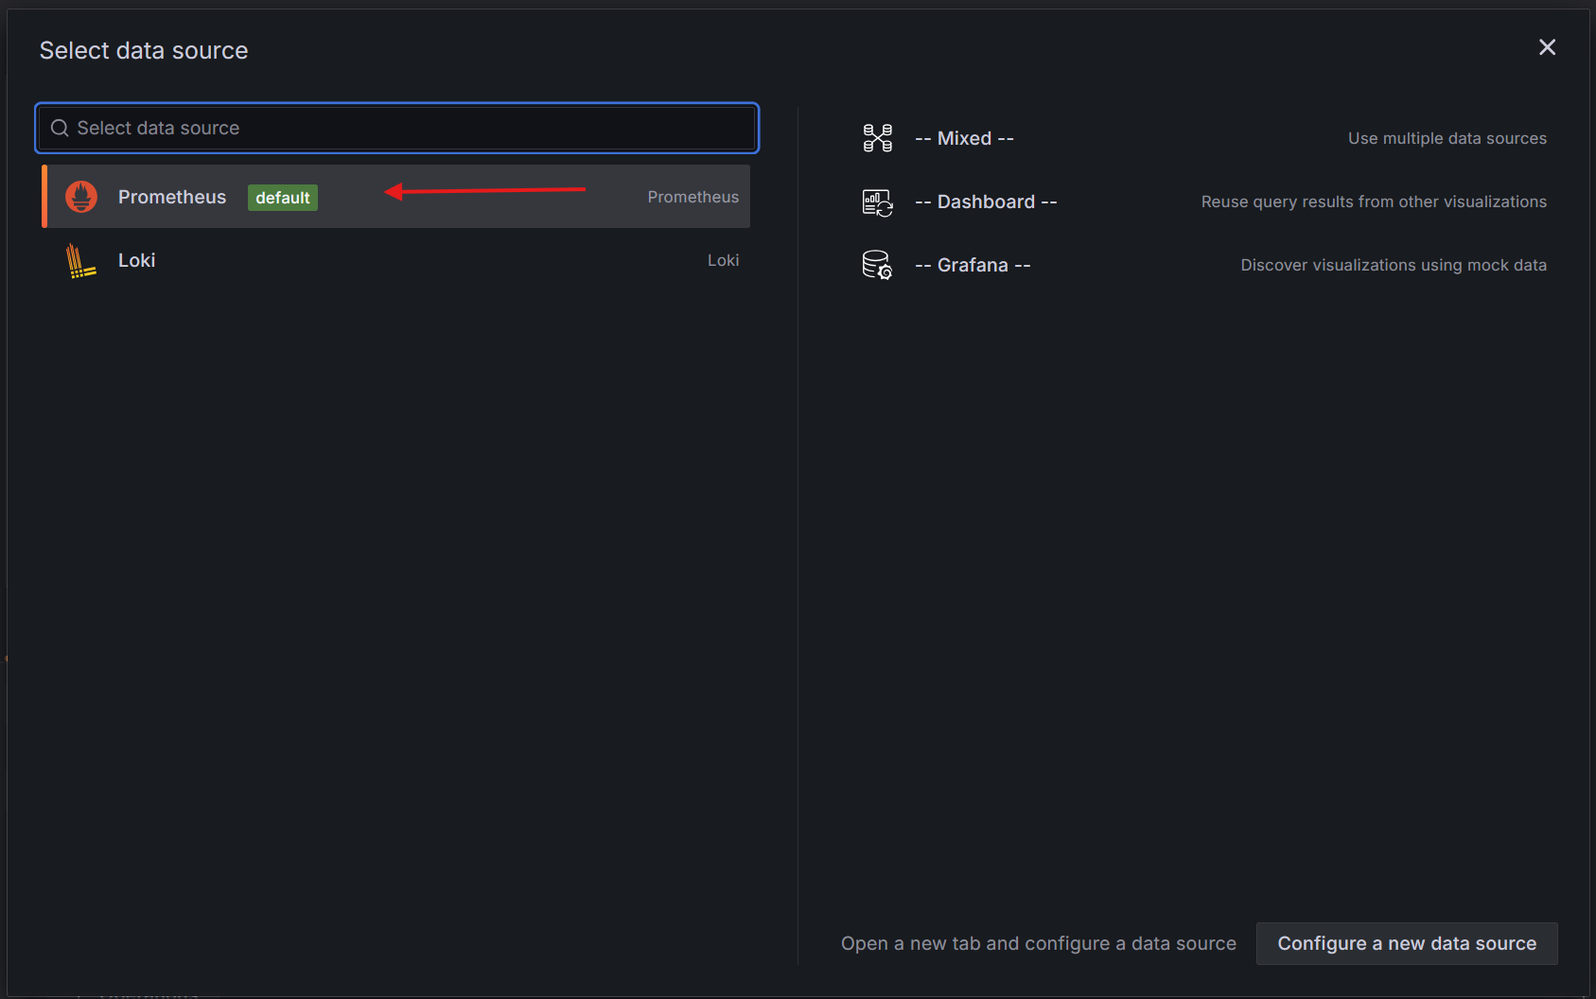Click the Mixed data sources icon
This screenshot has height=999, width=1596.
877,138
